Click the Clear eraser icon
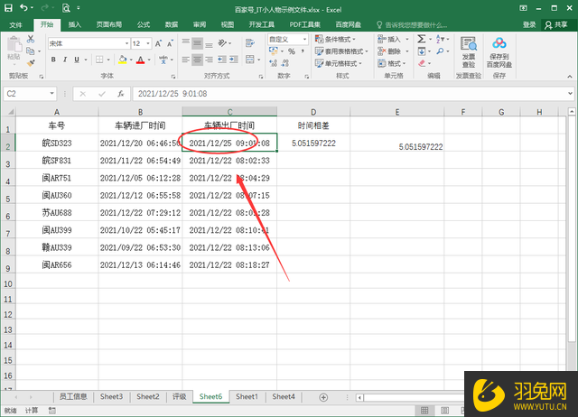 (422, 63)
